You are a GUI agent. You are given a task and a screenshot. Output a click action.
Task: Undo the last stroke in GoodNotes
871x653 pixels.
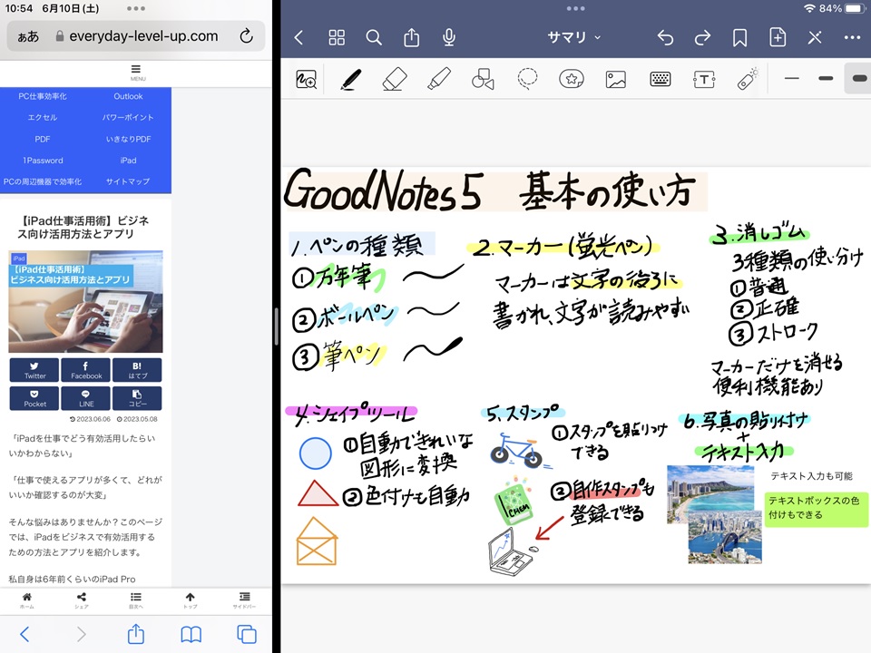pyautogui.click(x=665, y=37)
